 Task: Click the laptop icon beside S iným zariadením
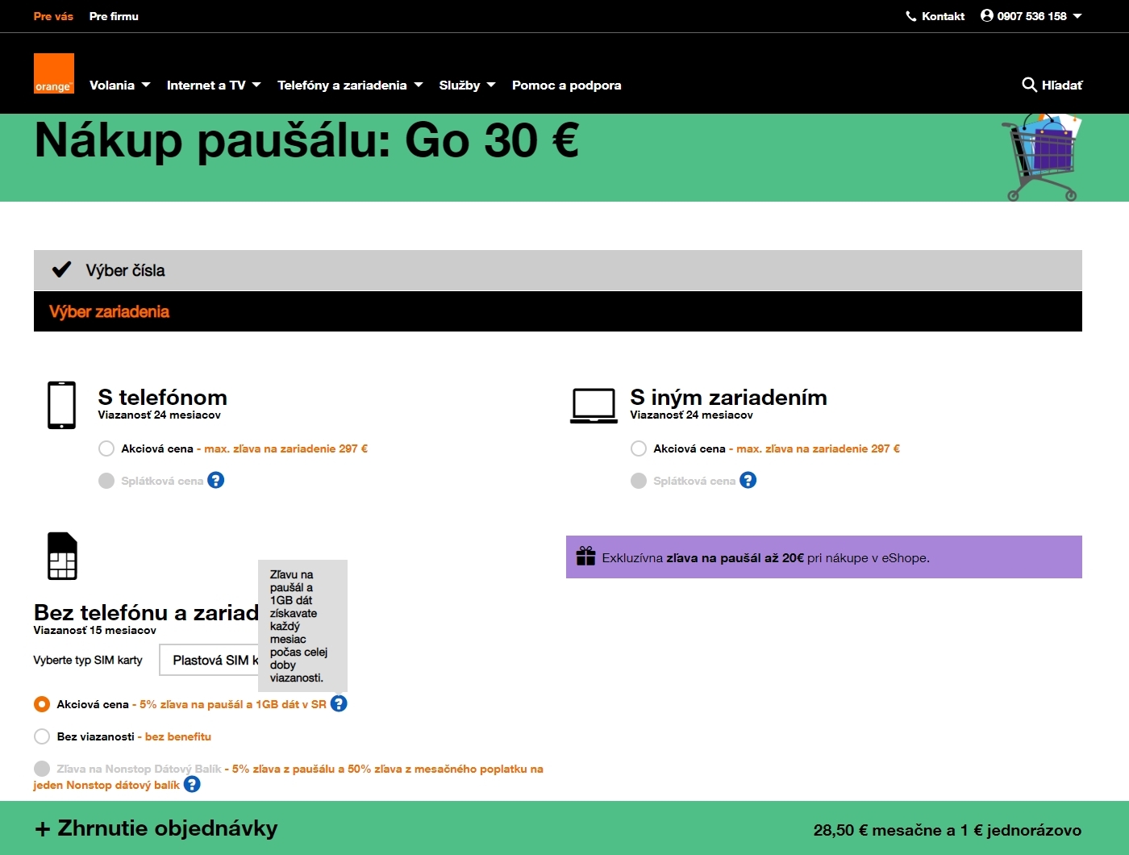594,406
